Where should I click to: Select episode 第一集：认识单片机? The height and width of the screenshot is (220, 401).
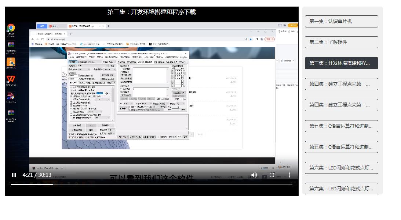click(x=341, y=21)
